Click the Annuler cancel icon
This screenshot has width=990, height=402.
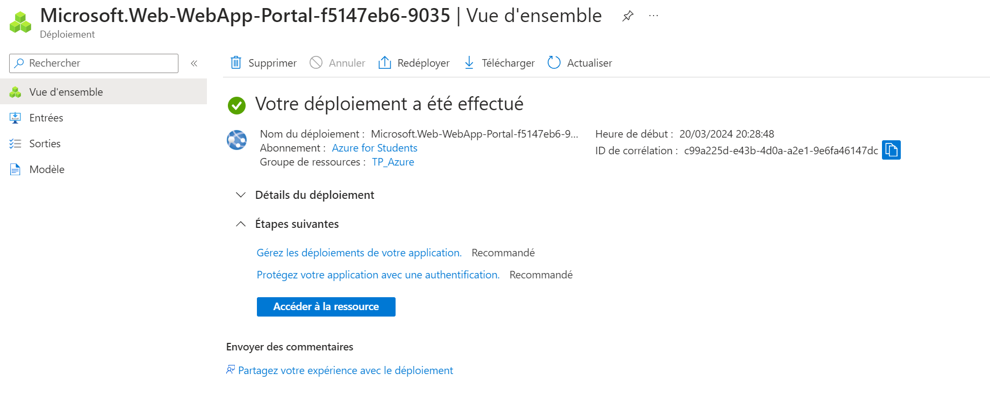(x=317, y=63)
